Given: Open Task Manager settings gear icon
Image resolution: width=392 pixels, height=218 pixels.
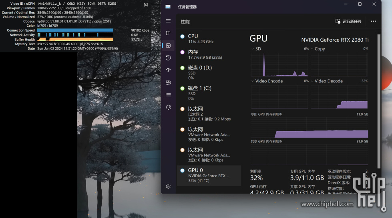Looking at the screenshot, I should pyautogui.click(x=168, y=186).
